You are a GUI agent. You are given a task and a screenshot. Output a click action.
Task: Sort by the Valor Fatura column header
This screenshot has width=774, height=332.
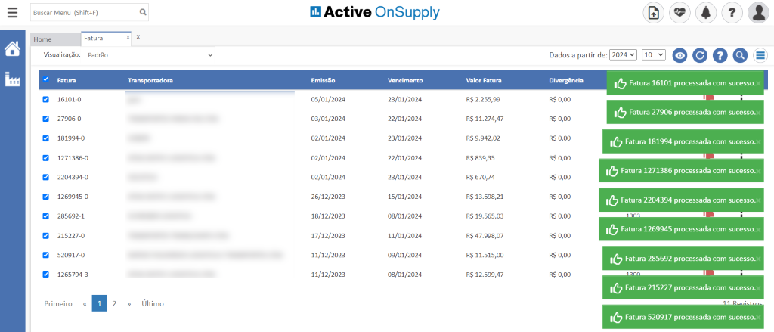pos(484,80)
